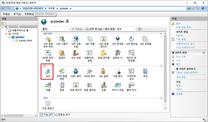Click 탐색 action link
The image size is (208, 122).
[178, 24]
